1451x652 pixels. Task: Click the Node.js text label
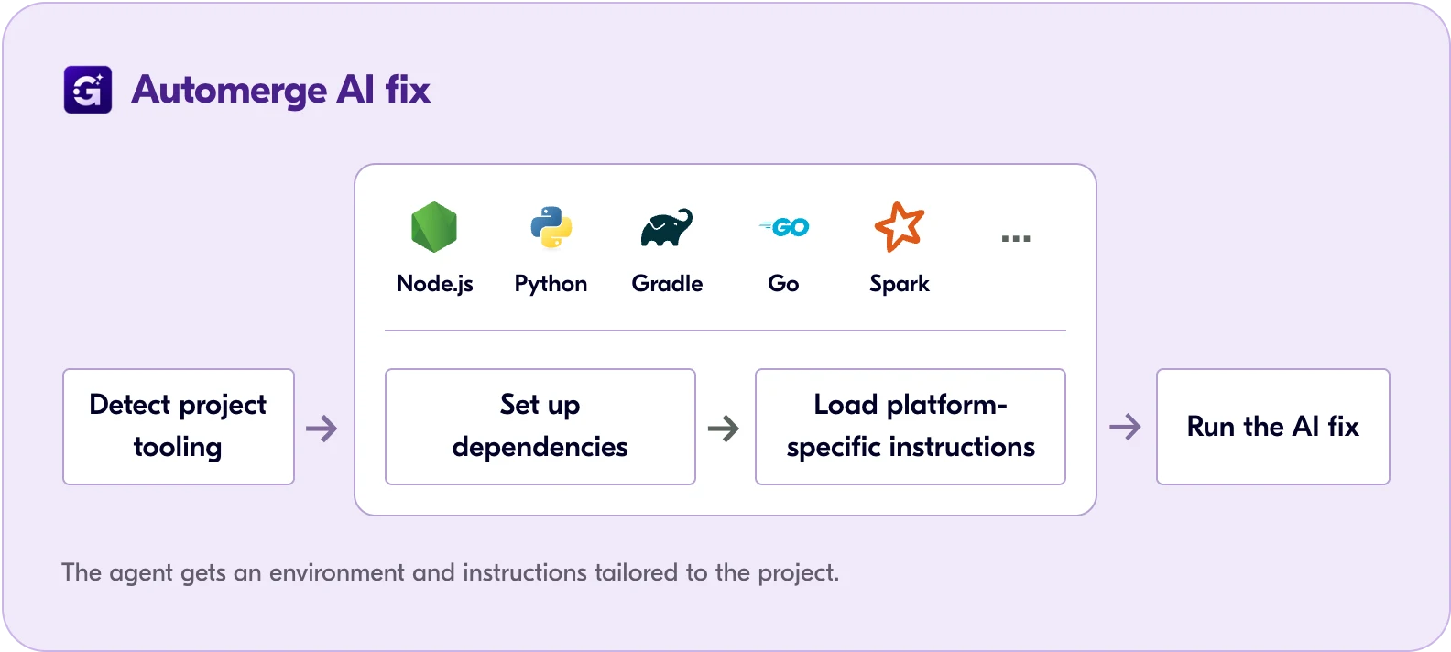point(435,284)
